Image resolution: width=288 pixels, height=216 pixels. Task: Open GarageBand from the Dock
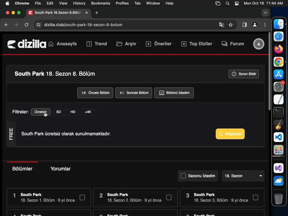pos(278,125)
